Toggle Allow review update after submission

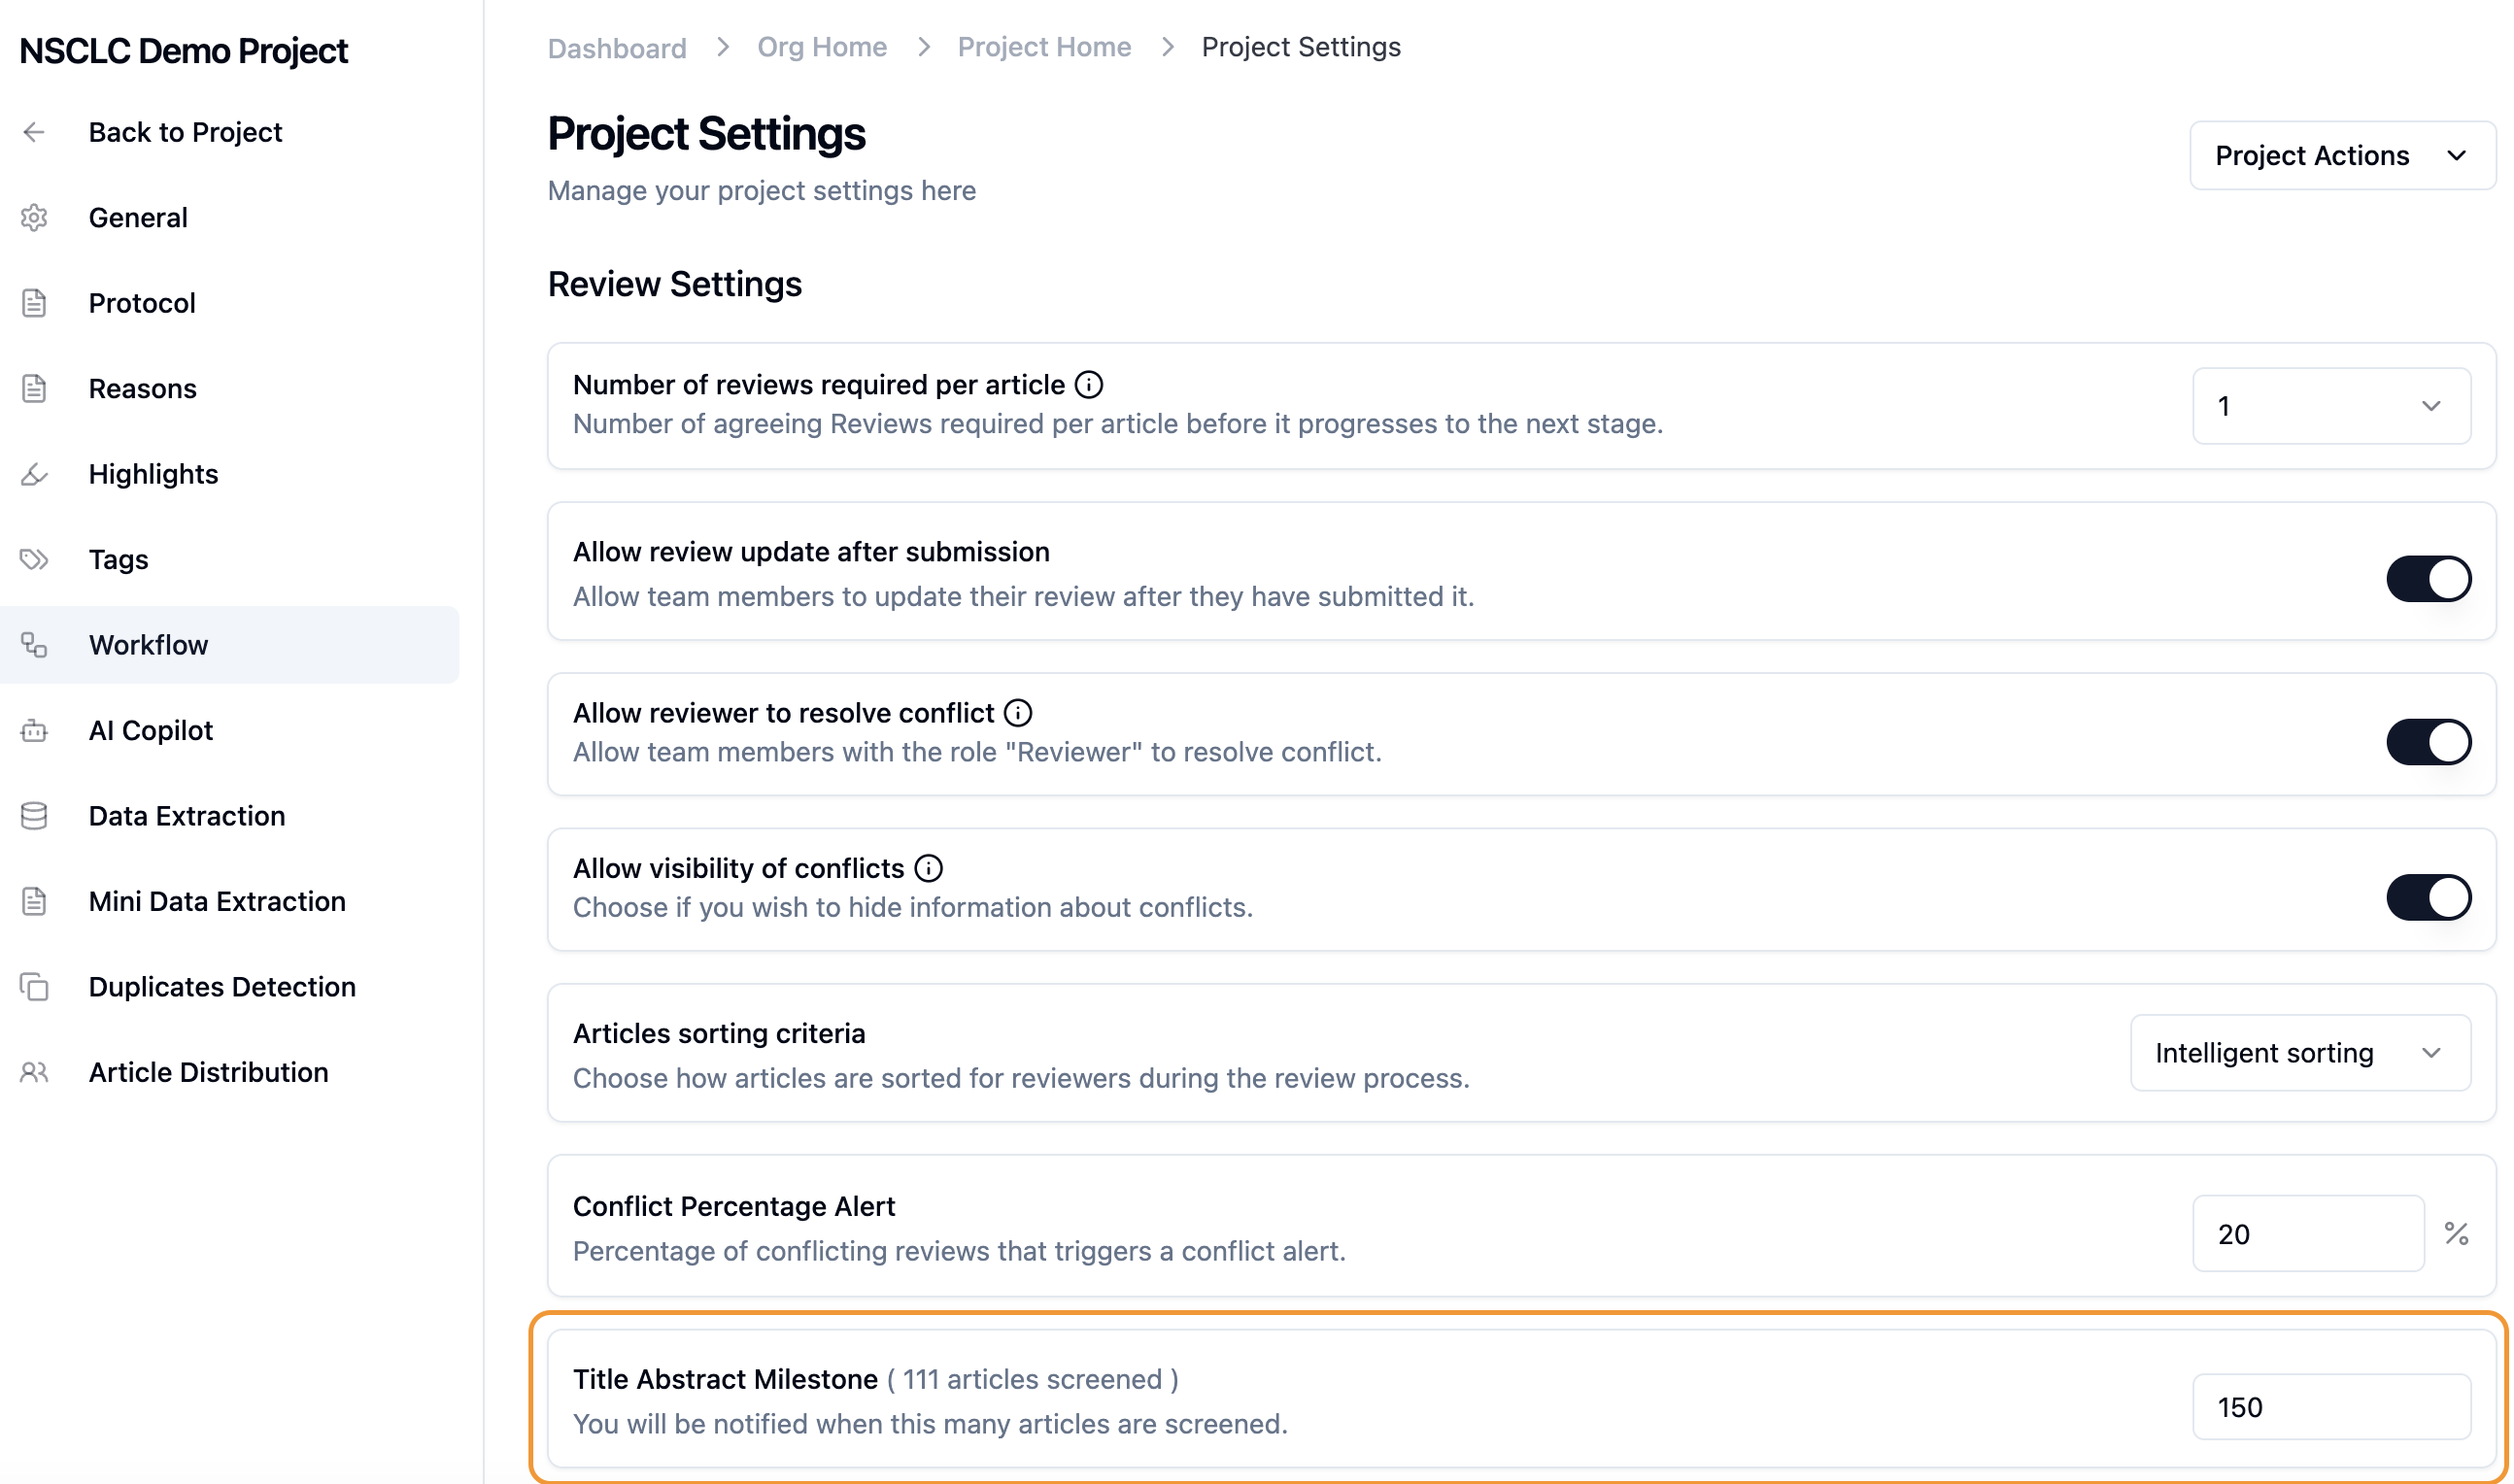pos(2427,579)
